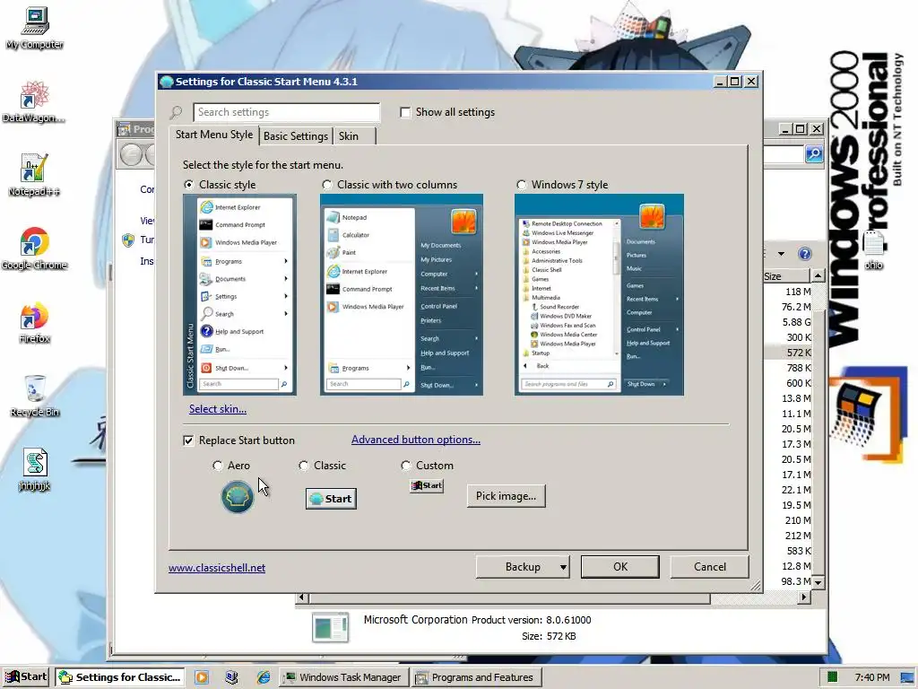Click the horizontal scrollbar left arrow
Viewport: 918px width, 689px height.
301,597
